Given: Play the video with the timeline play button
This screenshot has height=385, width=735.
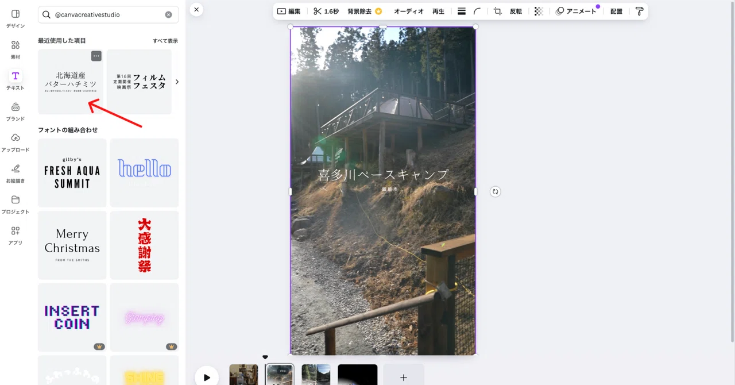Looking at the screenshot, I should 207,377.
